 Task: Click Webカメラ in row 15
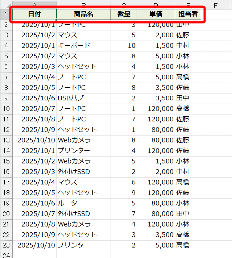(84, 161)
